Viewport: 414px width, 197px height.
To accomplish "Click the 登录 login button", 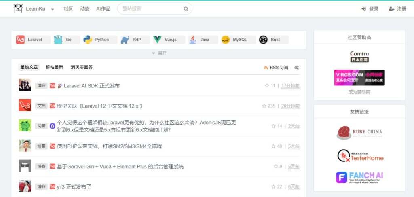I will click(370, 9).
